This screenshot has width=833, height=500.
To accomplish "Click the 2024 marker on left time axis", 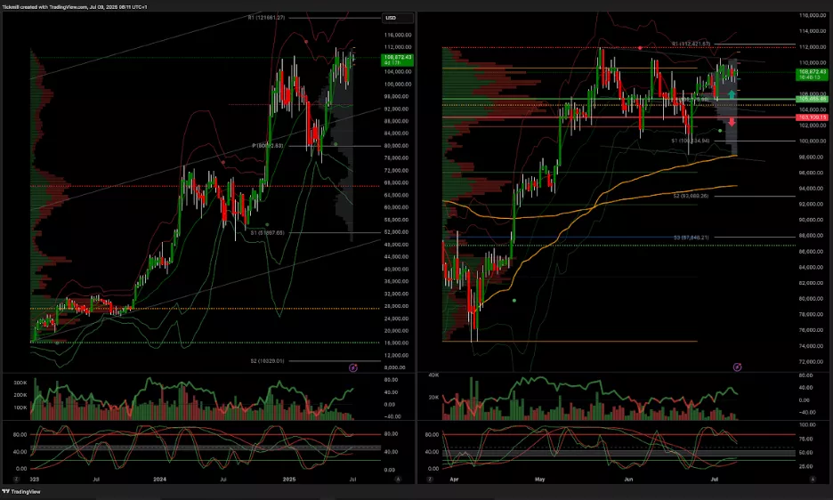I will click(158, 479).
